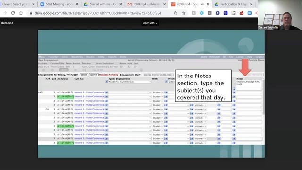The width and height of the screenshot is (302, 170).
Task: Click the Notes column header
Action: point(240,79)
